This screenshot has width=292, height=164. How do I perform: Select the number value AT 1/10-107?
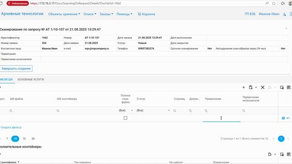[x=92, y=37]
